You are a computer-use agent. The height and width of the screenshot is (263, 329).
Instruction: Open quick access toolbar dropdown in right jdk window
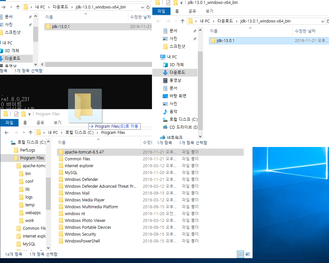181,3
